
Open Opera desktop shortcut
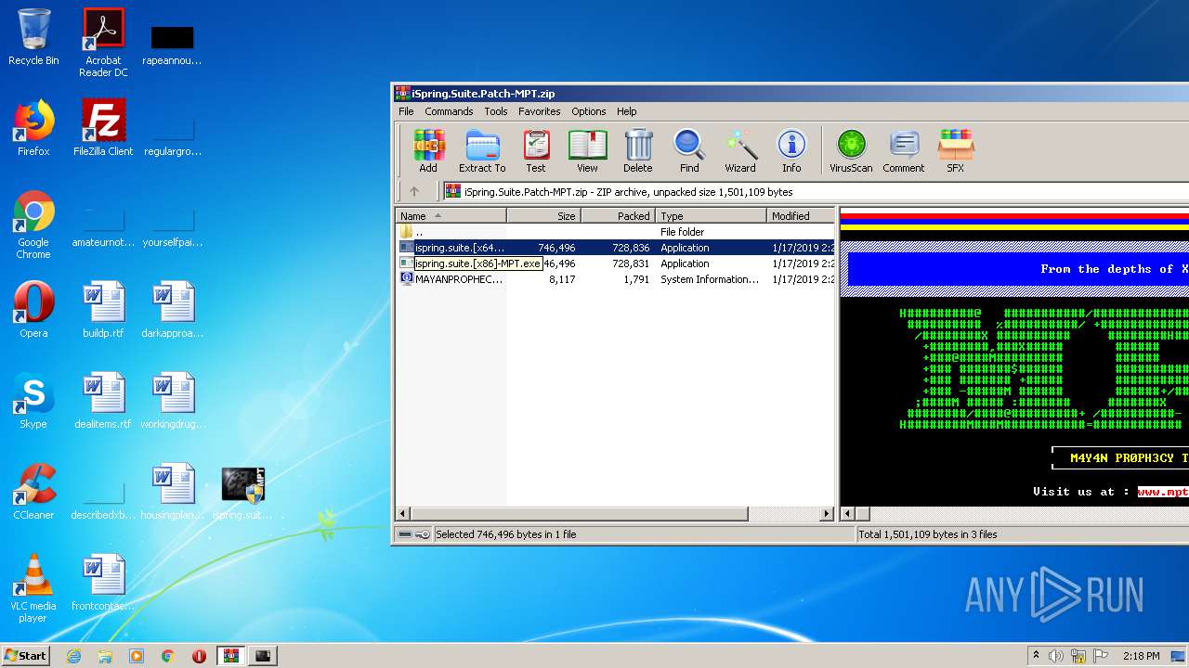click(x=33, y=310)
